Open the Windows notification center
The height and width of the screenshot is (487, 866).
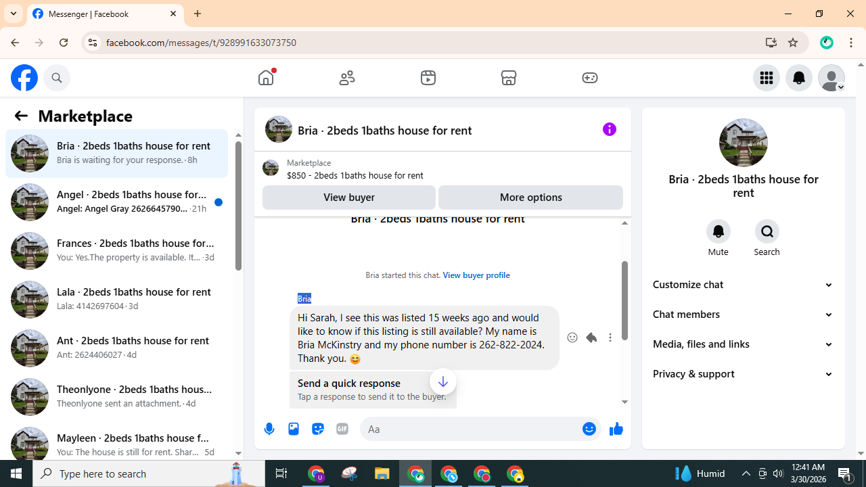(x=846, y=473)
